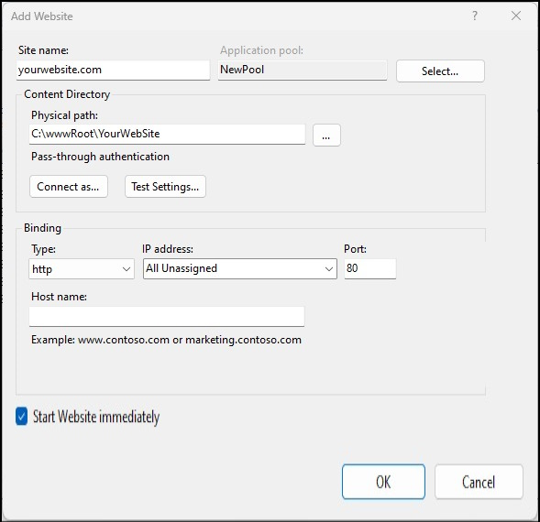The width and height of the screenshot is (540, 522).
Task: Click the Type dropdown chevron arrow
Action: click(x=127, y=269)
